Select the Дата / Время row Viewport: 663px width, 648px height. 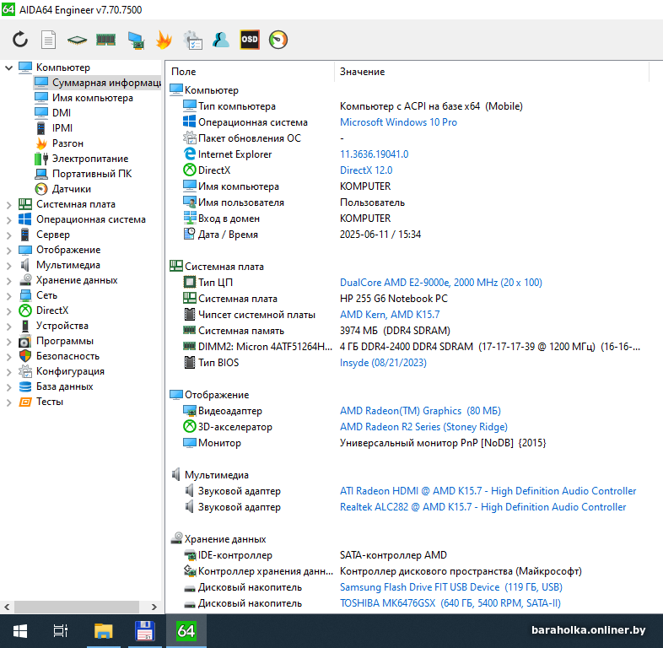pyautogui.click(x=408, y=235)
